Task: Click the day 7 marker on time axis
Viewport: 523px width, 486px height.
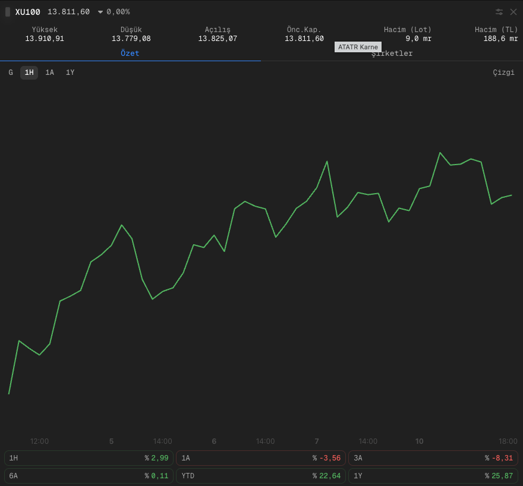Action: 317,441
